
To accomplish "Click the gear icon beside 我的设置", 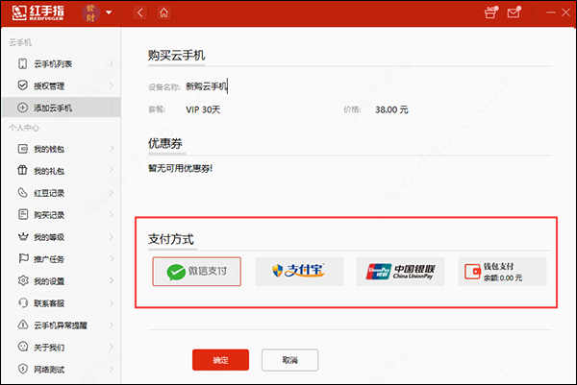I will click(x=23, y=280).
